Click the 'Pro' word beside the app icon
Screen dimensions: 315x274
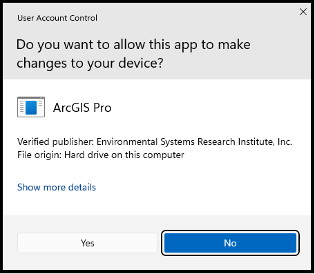102,108
